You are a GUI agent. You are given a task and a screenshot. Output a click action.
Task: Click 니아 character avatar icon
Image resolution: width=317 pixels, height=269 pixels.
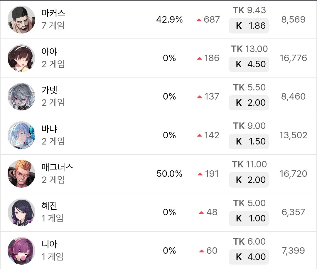[21, 250]
